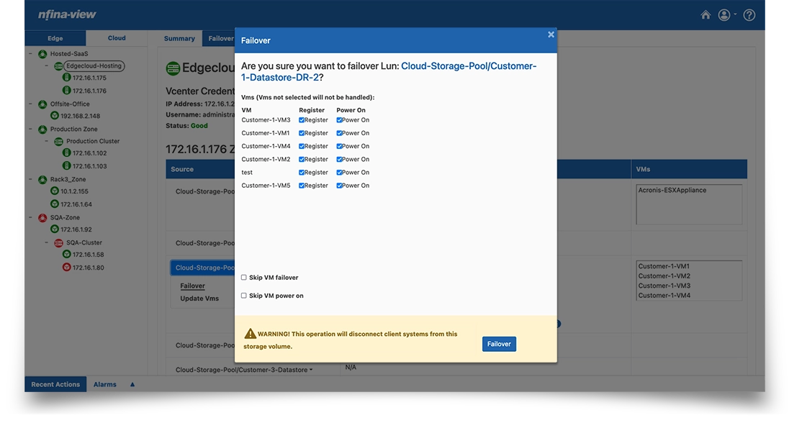The image size is (789, 423).
Task: Enable the Skip VM failover checkbox
Action: coord(243,277)
